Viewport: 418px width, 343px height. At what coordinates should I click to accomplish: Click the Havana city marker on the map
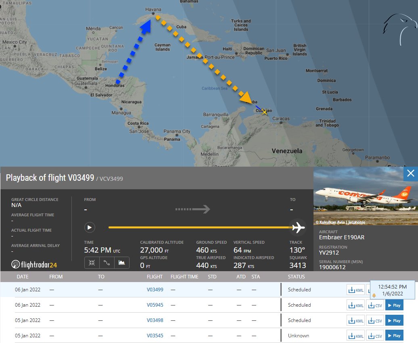[x=153, y=13]
